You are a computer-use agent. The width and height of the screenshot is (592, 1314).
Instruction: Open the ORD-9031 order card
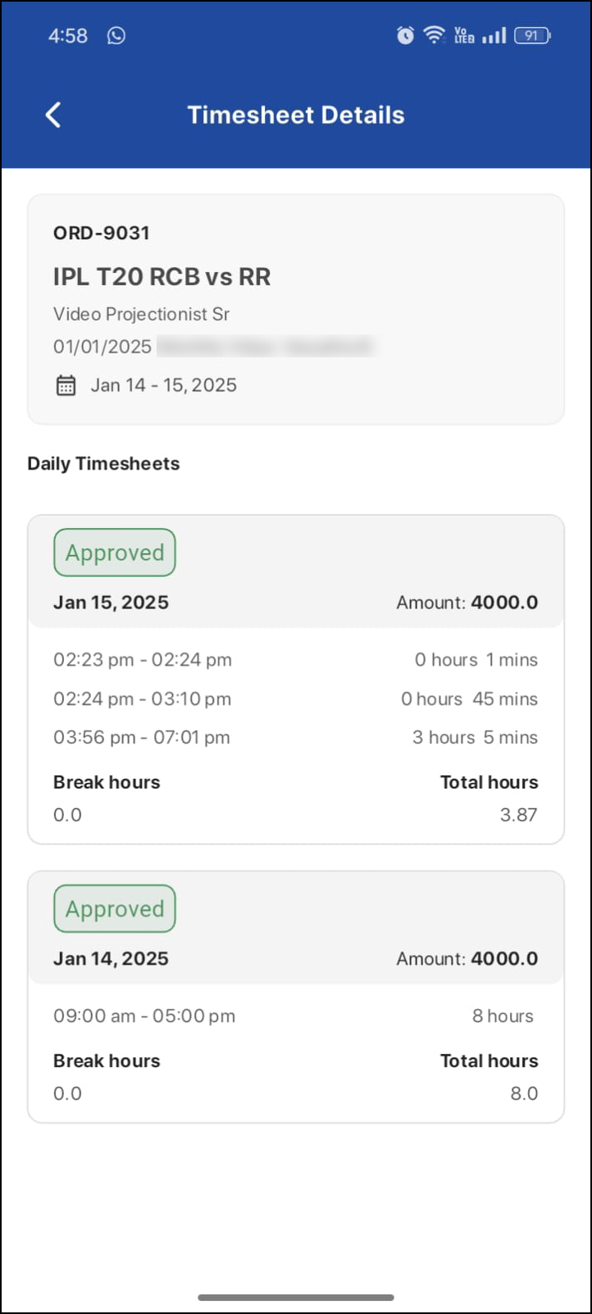(296, 309)
